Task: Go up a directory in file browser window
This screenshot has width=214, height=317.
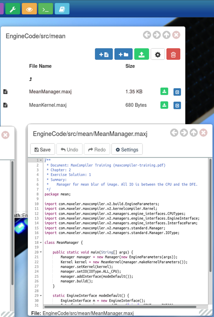Action: (x=166, y=35)
